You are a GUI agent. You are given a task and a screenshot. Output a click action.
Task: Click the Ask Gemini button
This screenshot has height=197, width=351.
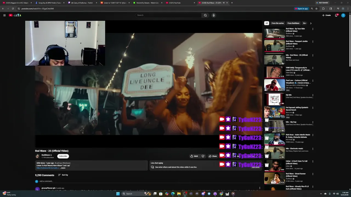(x=322, y=3)
